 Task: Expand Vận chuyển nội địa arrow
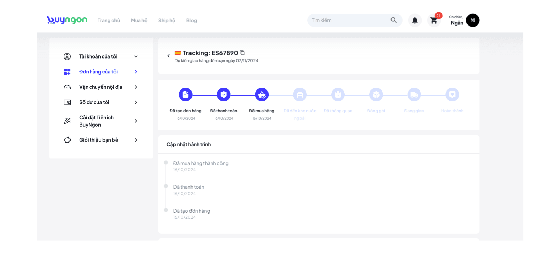(x=136, y=87)
